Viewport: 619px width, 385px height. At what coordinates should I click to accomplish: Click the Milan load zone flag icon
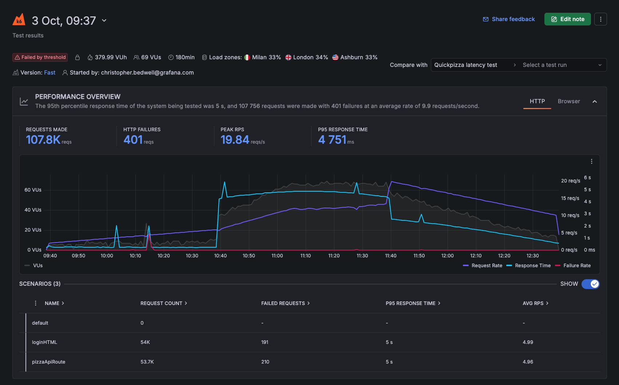247,57
